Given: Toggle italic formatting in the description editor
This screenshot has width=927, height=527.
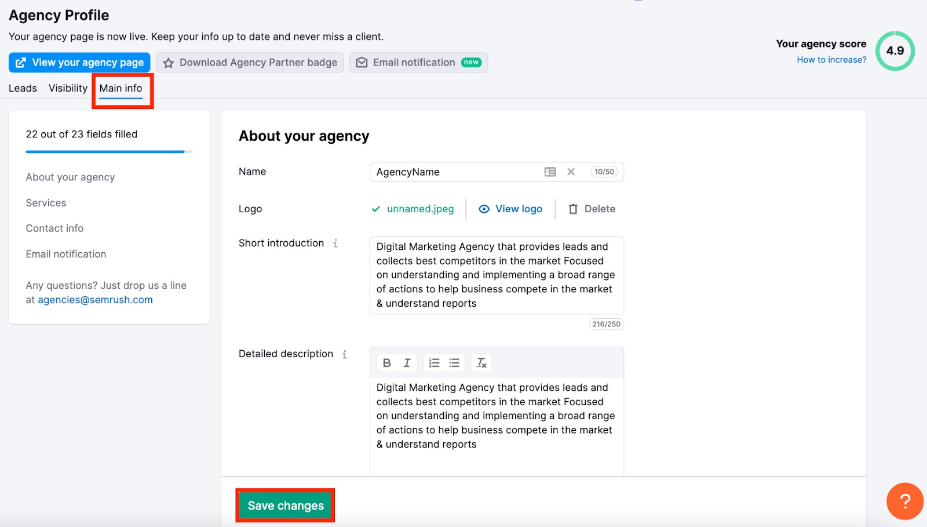Looking at the screenshot, I should (407, 363).
